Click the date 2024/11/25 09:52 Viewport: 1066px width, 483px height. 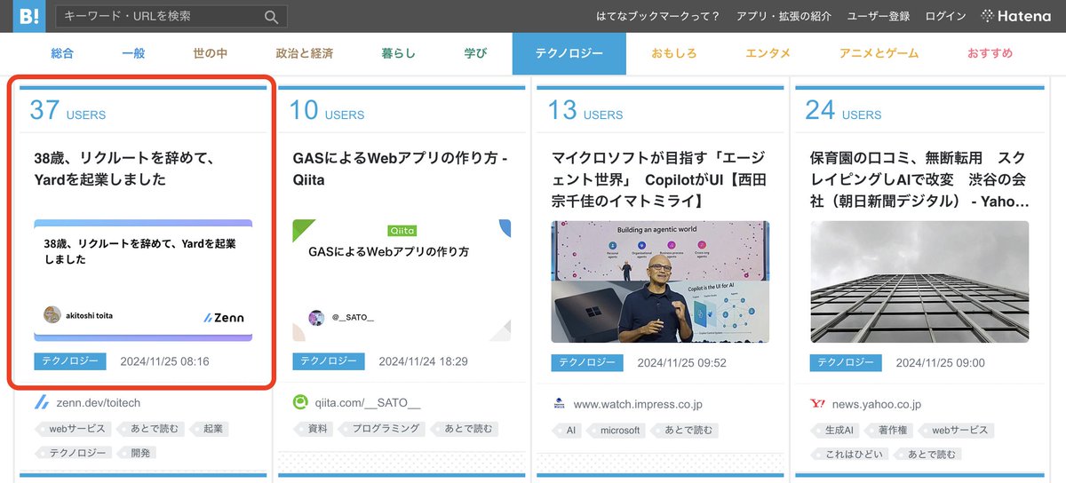(x=681, y=362)
